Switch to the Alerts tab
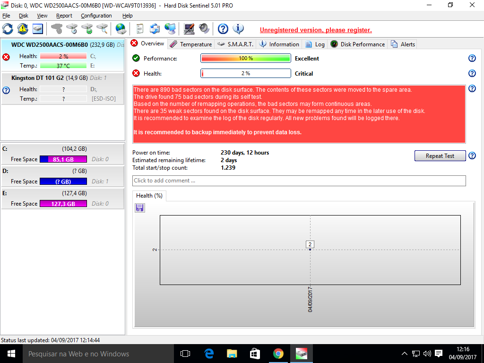Screen dimensions: 484x363 [403, 44]
